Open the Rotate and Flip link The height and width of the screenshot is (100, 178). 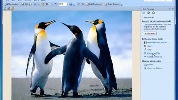[x=154, y=53]
